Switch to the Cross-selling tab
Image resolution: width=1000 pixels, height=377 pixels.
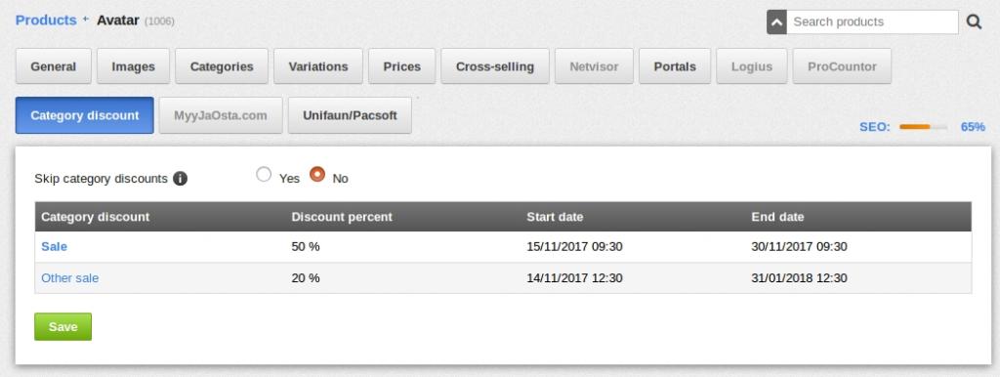tap(495, 66)
